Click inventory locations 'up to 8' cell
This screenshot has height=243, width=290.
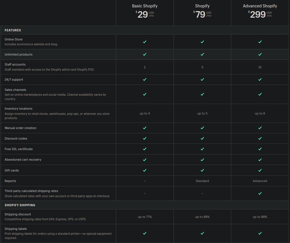coord(260,114)
